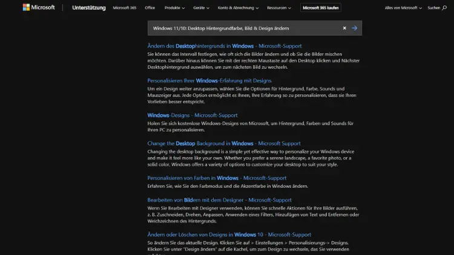Open the Unterstützung home link

[x=89, y=8]
